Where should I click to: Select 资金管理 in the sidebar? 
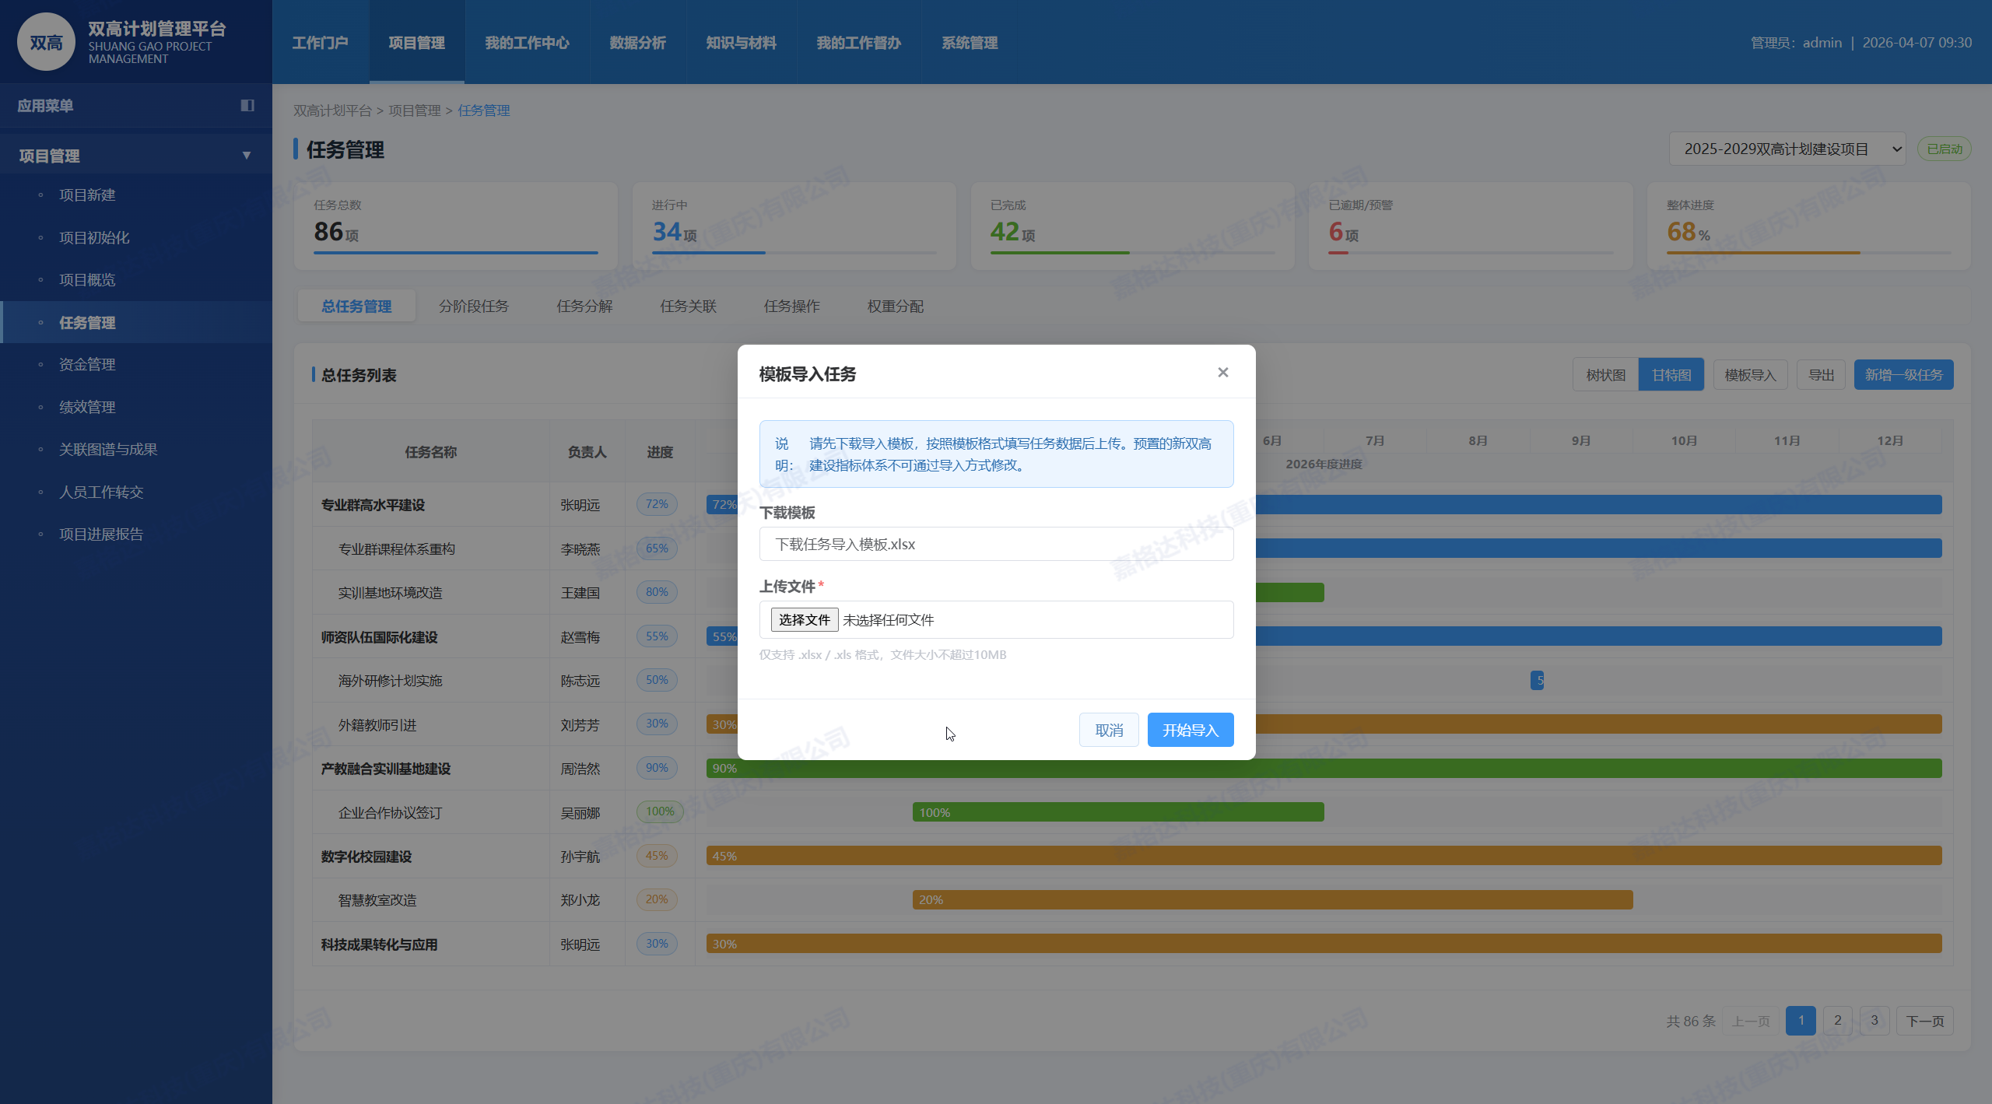[87, 364]
